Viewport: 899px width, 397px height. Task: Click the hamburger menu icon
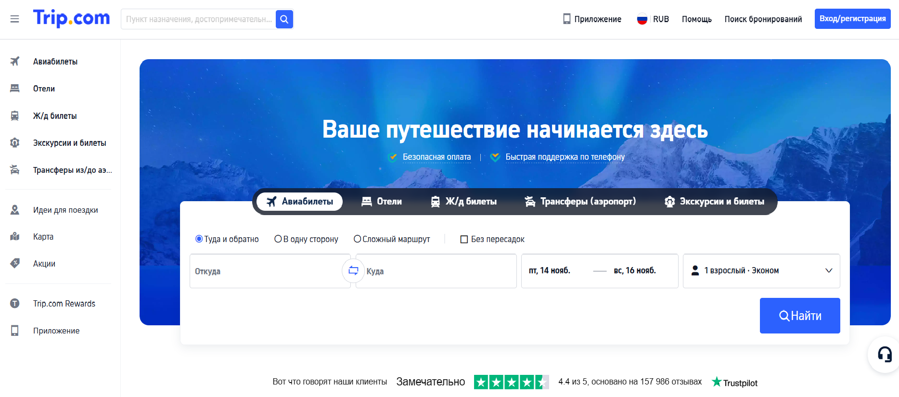click(x=14, y=19)
